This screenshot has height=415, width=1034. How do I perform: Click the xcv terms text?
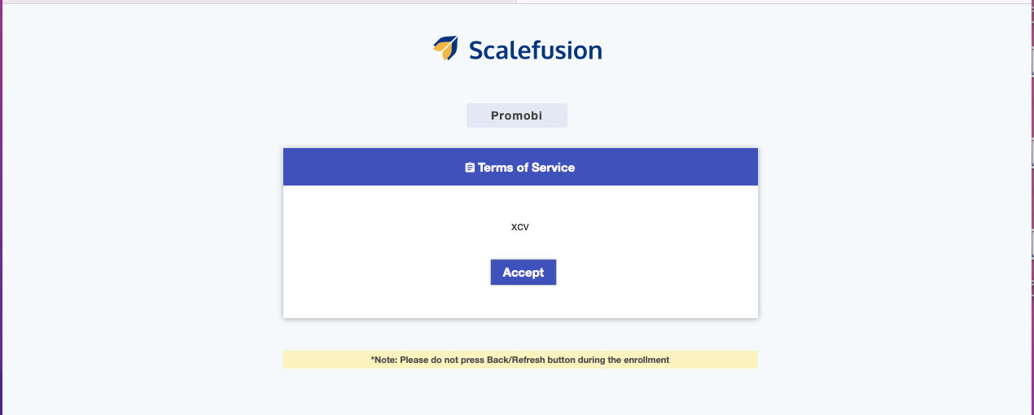520,227
